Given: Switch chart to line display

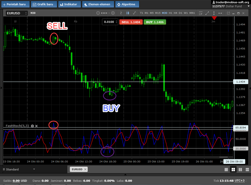Looking at the screenshot, I should tap(135, 13).
